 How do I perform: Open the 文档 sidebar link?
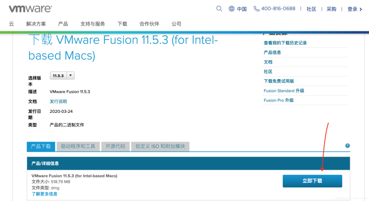tap(268, 62)
